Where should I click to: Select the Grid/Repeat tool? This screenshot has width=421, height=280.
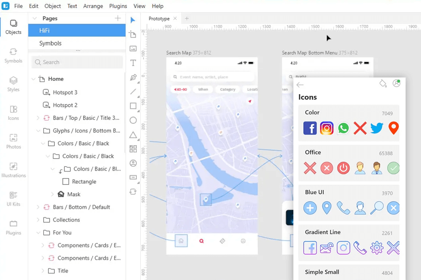pyautogui.click(x=133, y=149)
